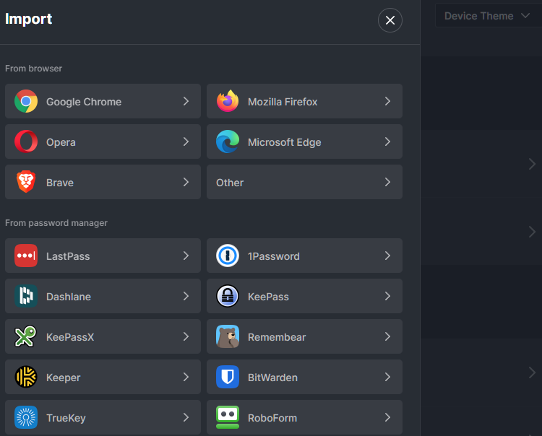Image resolution: width=542 pixels, height=436 pixels.
Task: Select the Mozilla Firefox label
Action: 283,102
